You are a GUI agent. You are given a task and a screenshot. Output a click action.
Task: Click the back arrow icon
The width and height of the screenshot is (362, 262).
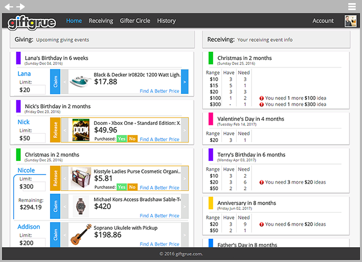9,7
